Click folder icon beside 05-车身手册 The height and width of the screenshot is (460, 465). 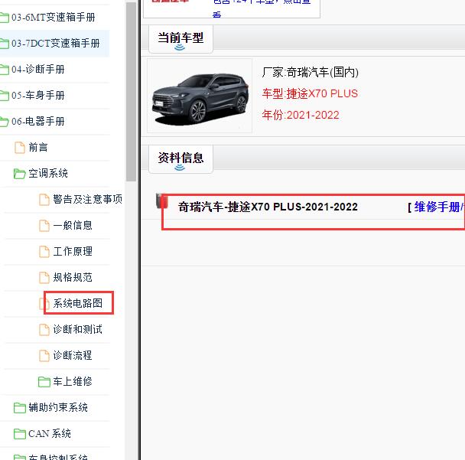pos(4,96)
